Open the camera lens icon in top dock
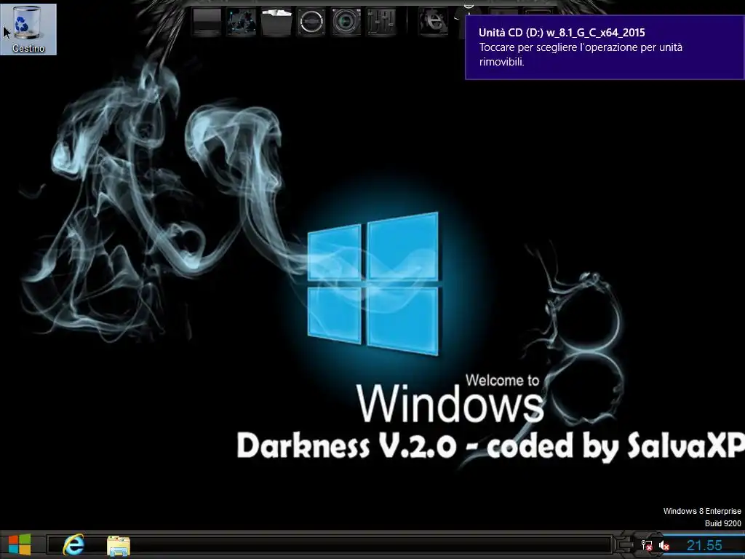 pos(346,21)
